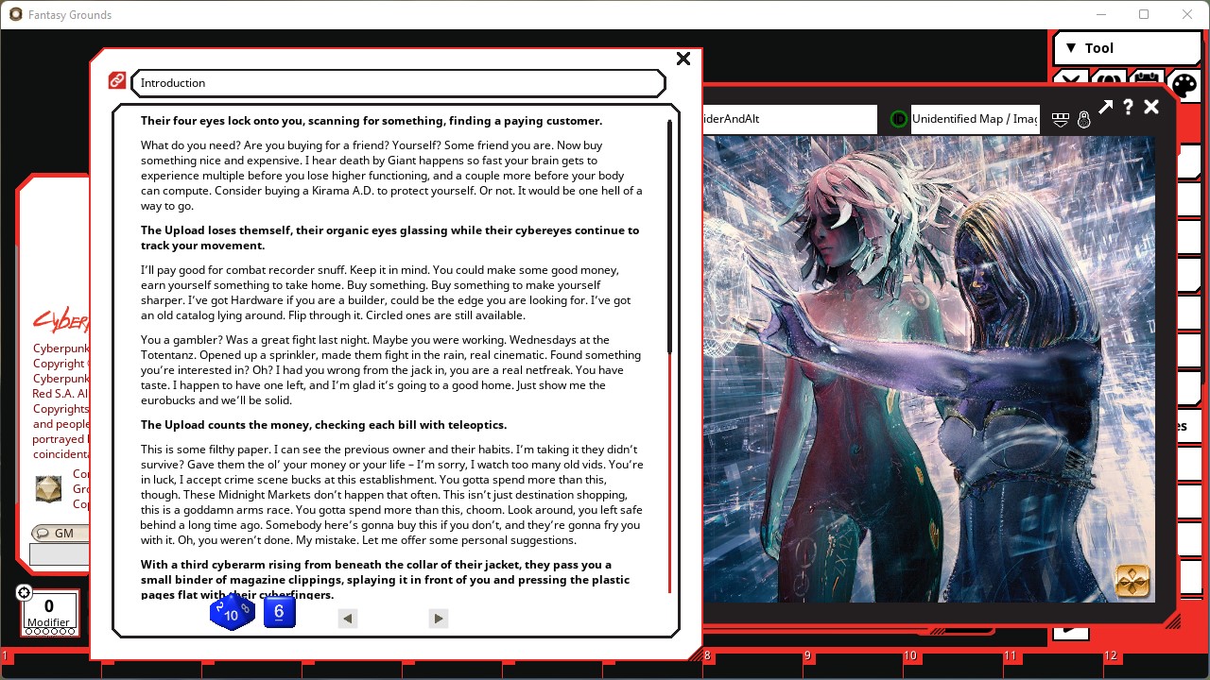This screenshot has width=1210, height=680.
Task: Toggle the ID identification icon on image
Action: 899,119
